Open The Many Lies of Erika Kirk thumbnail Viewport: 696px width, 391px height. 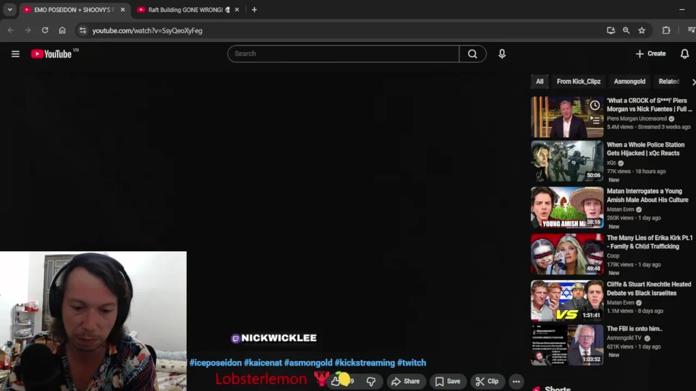coord(567,254)
